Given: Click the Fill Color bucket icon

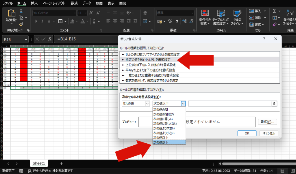Looking at the screenshot, I should pos(72,21).
